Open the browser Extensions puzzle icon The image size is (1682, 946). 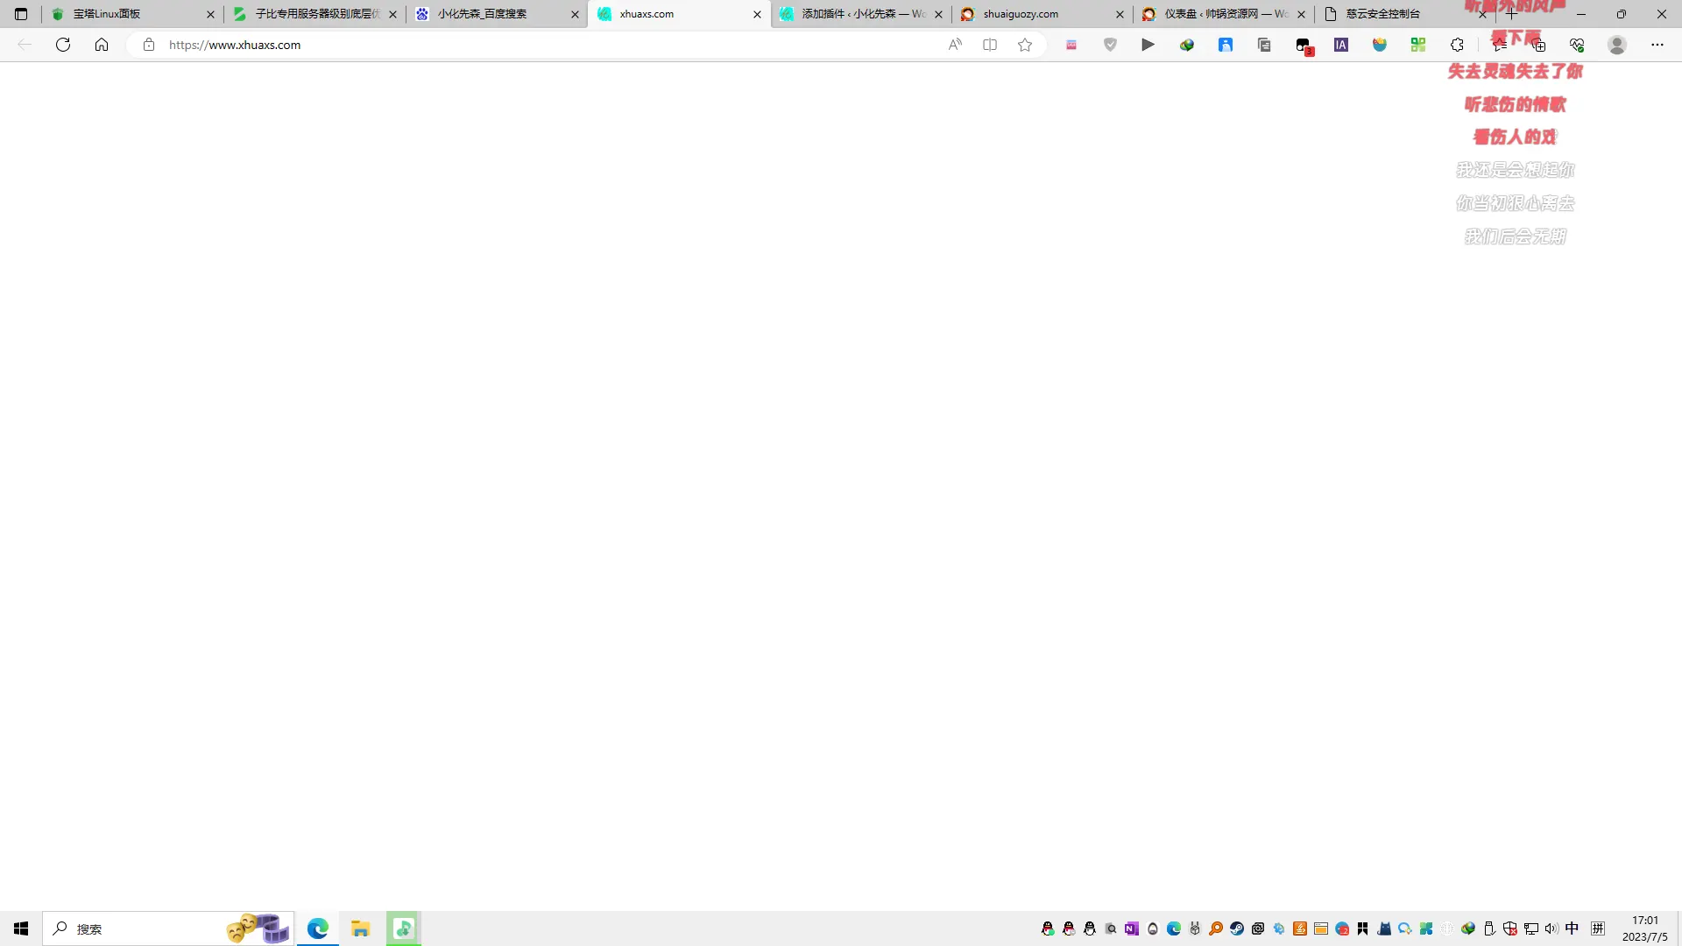pos(1457,45)
